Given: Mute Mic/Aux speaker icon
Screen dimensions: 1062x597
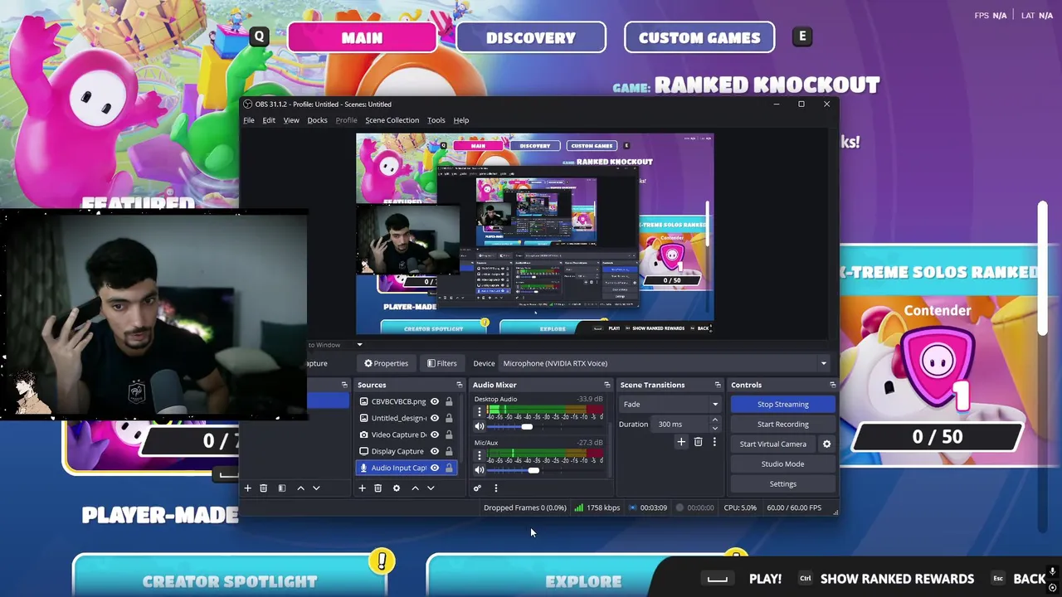Looking at the screenshot, I should coord(479,470).
